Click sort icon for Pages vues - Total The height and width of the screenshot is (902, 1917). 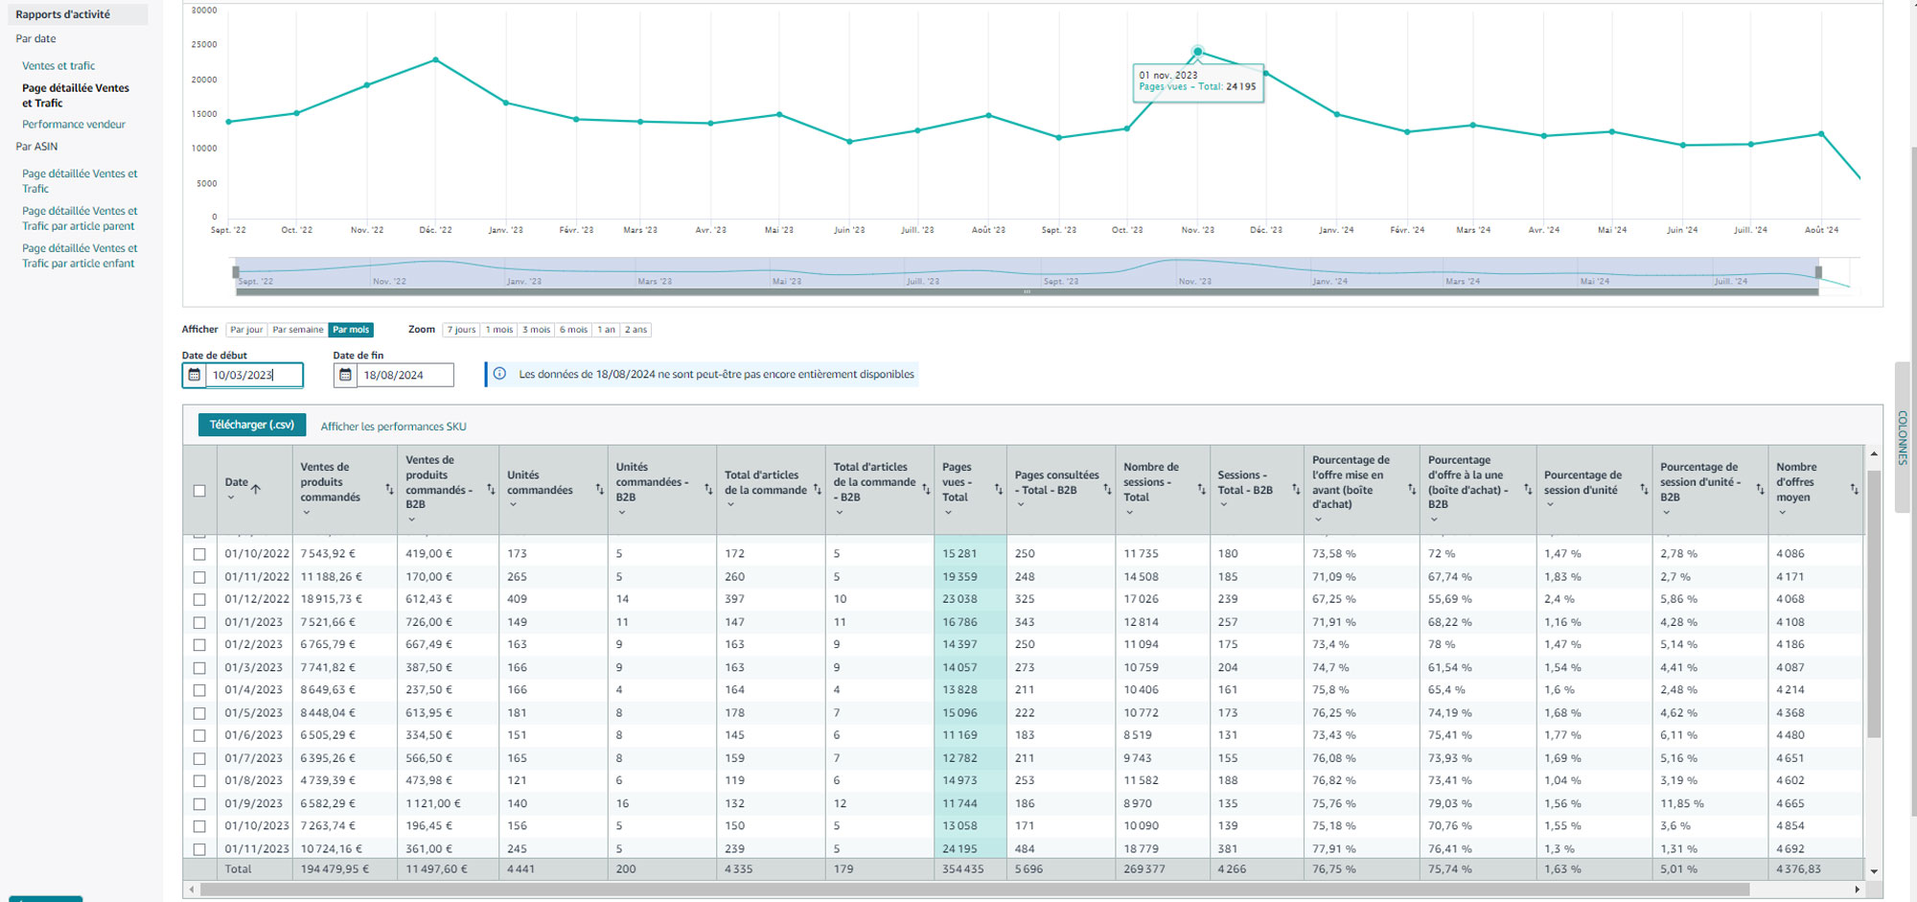pos(998,489)
